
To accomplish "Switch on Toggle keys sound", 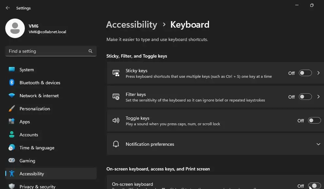I will [315, 121].
